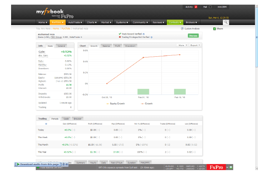Switch to the Browser tab
This screenshot has width=265, height=184.
[x=77, y=119]
